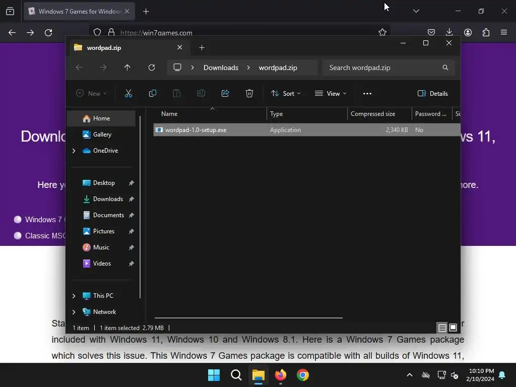This screenshot has height=387, width=516.
Task: Sort by Password column header
Action: [x=431, y=114]
